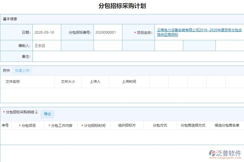Click the 批量上传 batch upload button
The height and width of the screenshot is (162, 244).
[x=22, y=70]
